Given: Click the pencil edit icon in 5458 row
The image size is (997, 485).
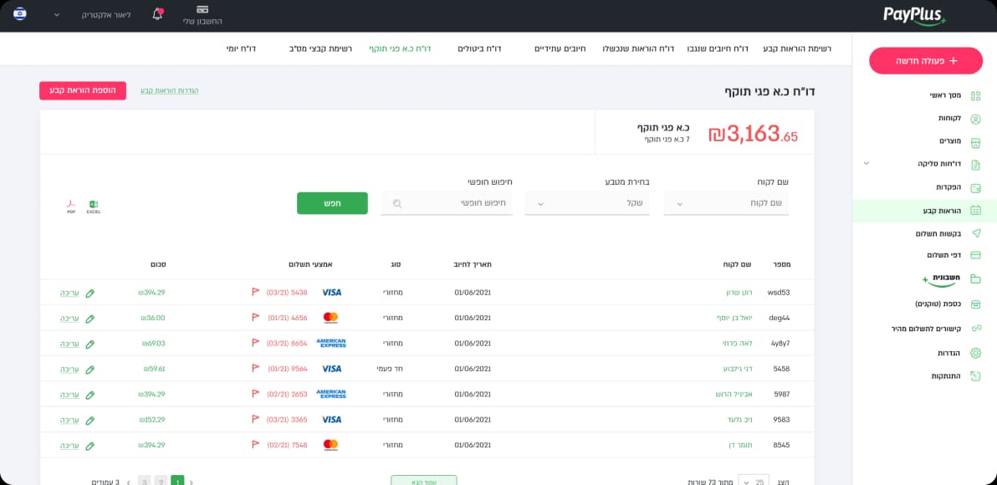Looking at the screenshot, I should 89,370.
